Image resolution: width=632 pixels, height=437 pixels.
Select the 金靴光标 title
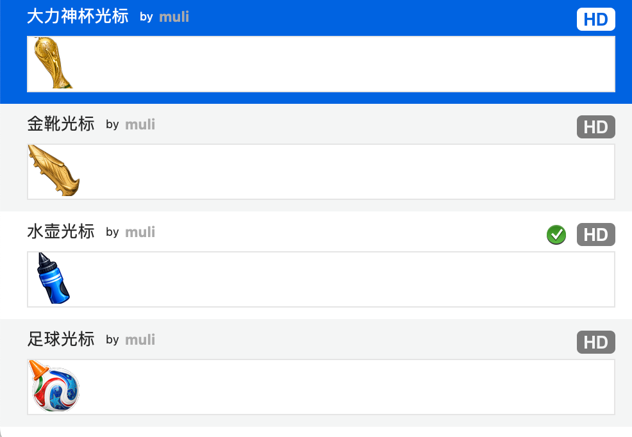[61, 124]
